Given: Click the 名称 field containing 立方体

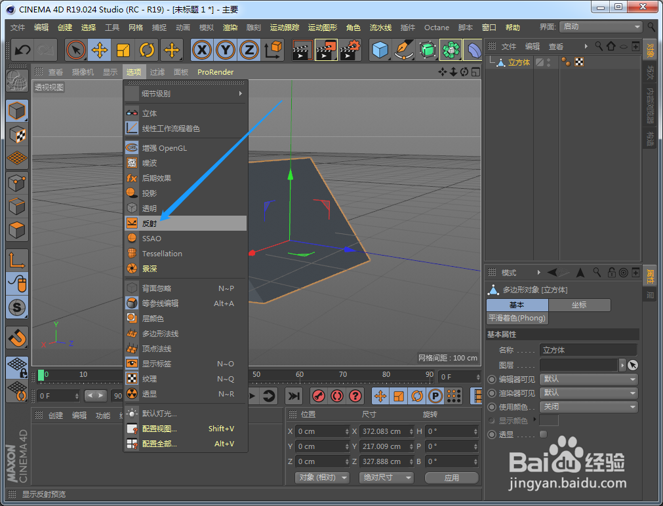Looking at the screenshot, I should coord(588,350).
